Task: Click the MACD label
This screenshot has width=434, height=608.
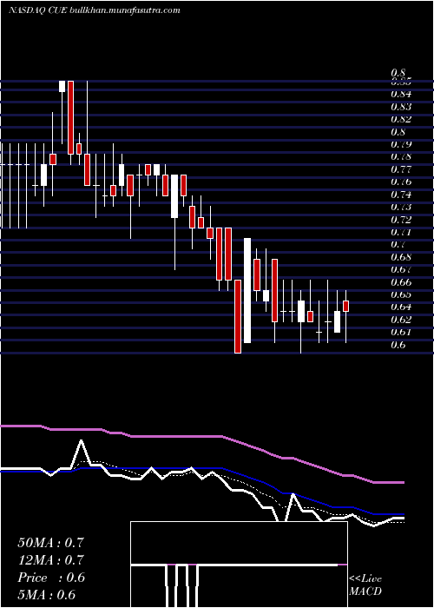Action: click(x=365, y=591)
